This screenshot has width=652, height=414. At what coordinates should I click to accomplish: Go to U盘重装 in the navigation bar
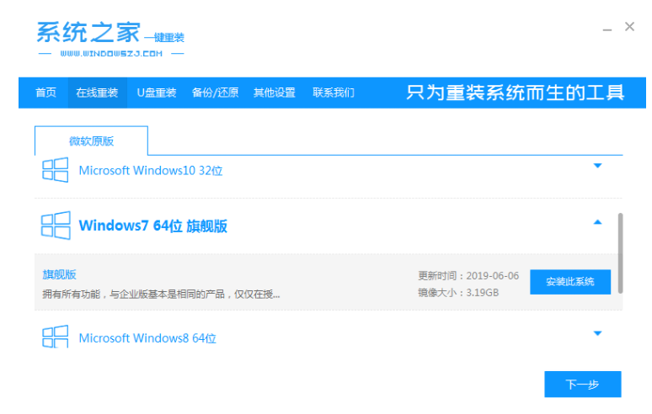157,93
